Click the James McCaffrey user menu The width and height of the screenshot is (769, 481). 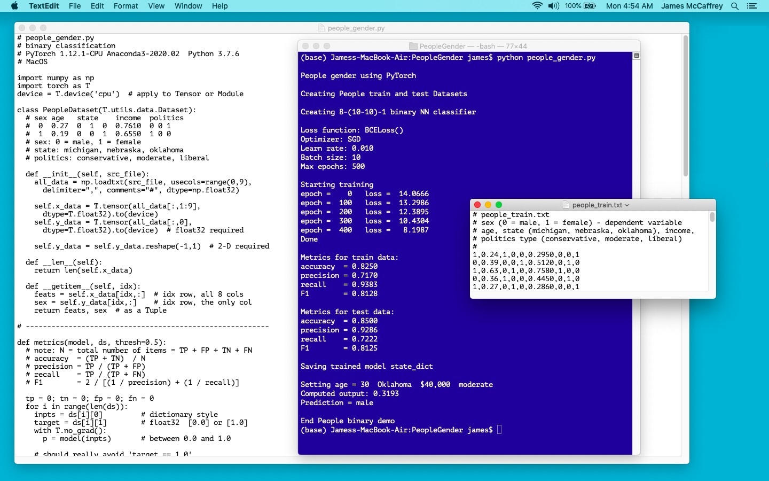[x=692, y=6]
